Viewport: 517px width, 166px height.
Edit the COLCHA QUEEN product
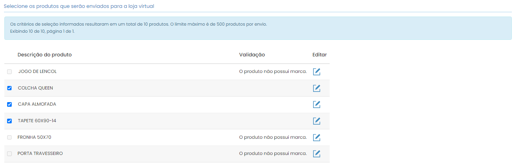coord(316,88)
